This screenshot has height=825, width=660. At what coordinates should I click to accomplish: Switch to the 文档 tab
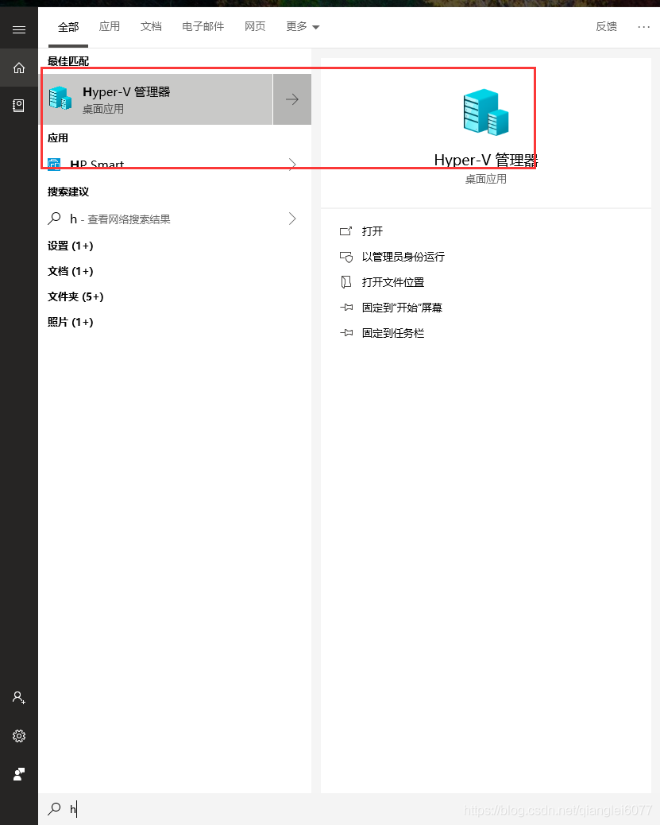pyautogui.click(x=151, y=26)
